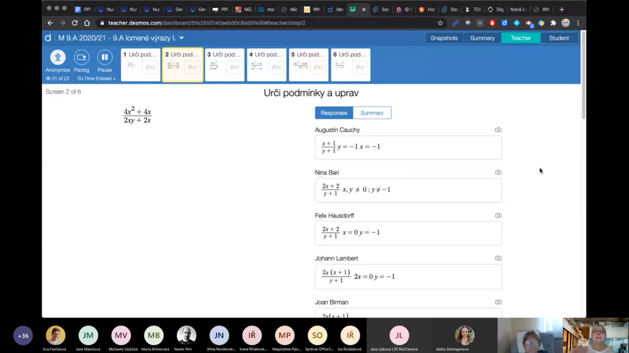Show the Summary of responses
The height and width of the screenshot is (353, 629).
tap(372, 113)
